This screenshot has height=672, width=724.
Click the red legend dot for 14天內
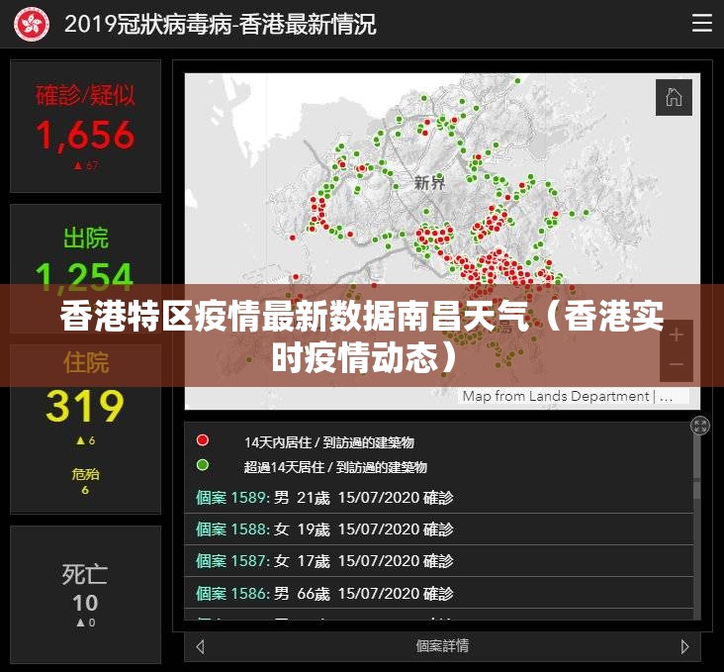(x=203, y=440)
